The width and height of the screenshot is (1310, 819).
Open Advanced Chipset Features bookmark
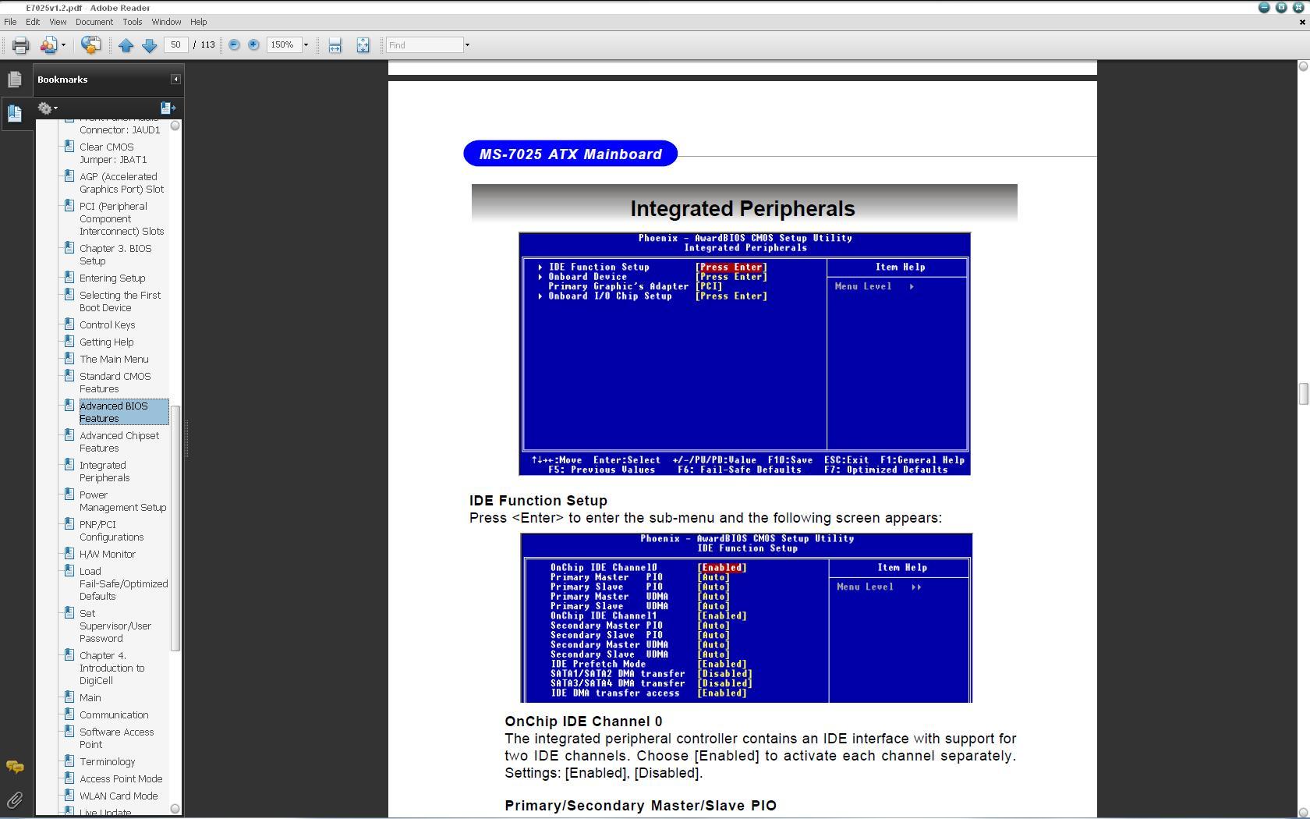[x=119, y=441]
